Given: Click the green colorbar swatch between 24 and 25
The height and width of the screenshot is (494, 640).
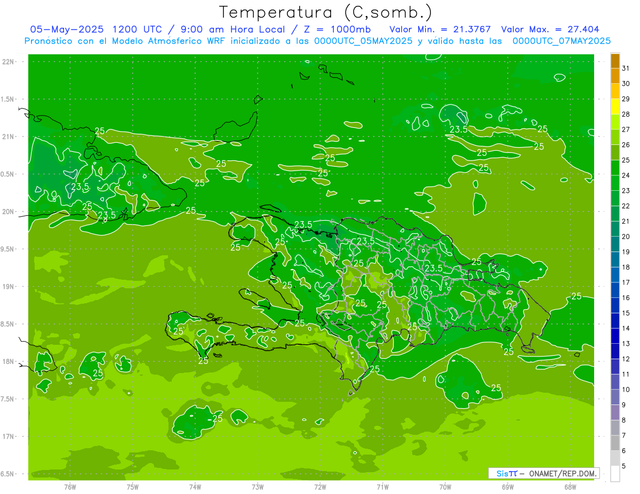Looking at the screenshot, I should (x=615, y=168).
